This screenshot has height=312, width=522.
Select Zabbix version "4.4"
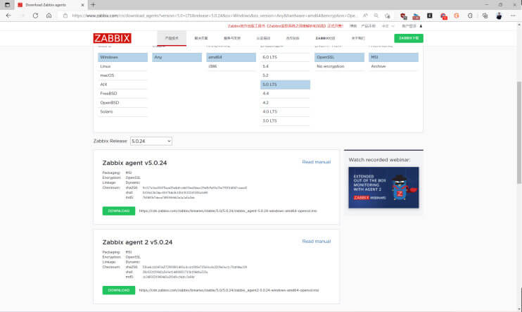(x=285, y=94)
